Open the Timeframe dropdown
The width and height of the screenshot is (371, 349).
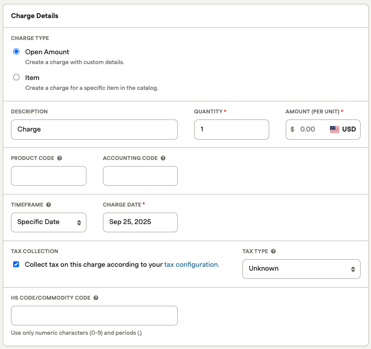[x=49, y=222]
